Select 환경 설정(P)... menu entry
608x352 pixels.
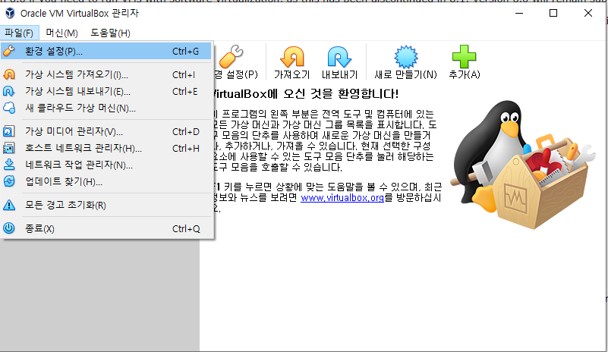tap(106, 51)
